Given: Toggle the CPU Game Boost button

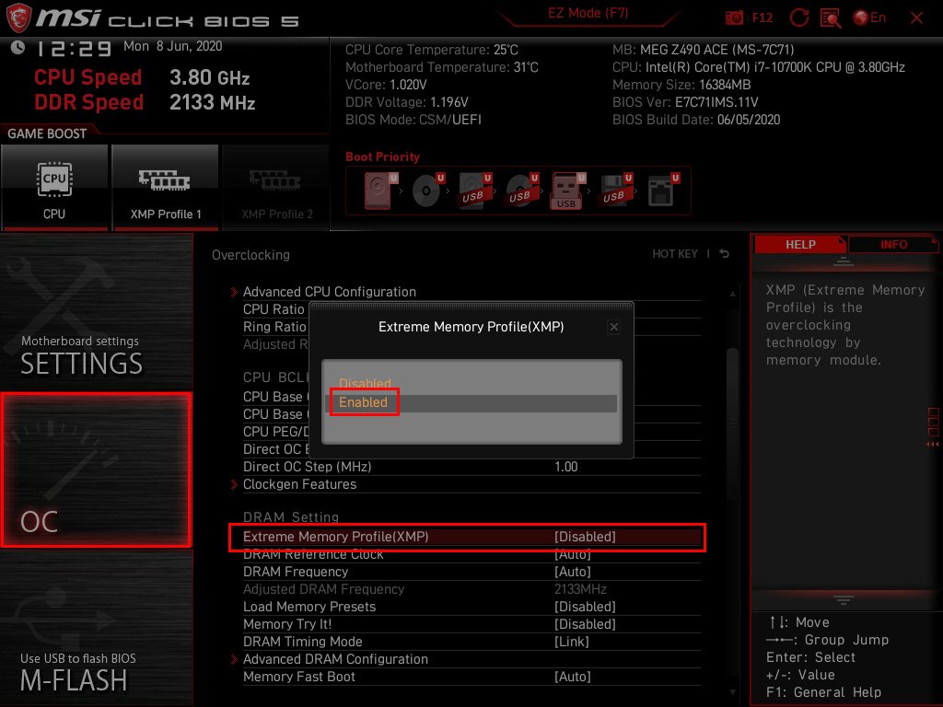Looking at the screenshot, I should tap(54, 187).
